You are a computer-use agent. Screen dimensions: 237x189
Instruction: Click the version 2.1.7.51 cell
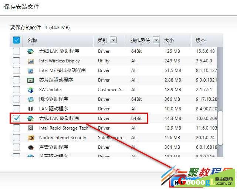coord(204,90)
